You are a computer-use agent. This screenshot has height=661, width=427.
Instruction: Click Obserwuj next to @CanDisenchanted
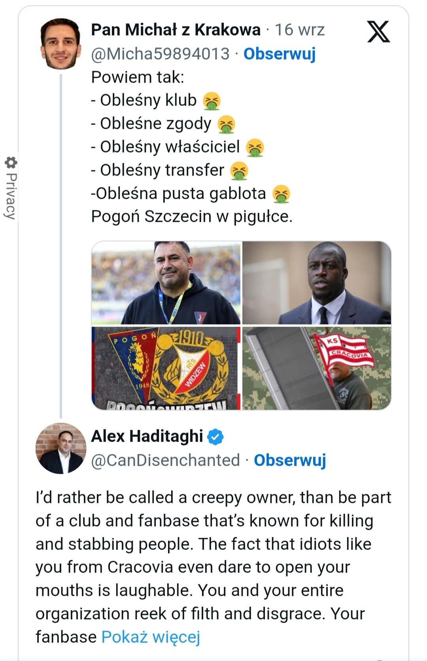290,460
